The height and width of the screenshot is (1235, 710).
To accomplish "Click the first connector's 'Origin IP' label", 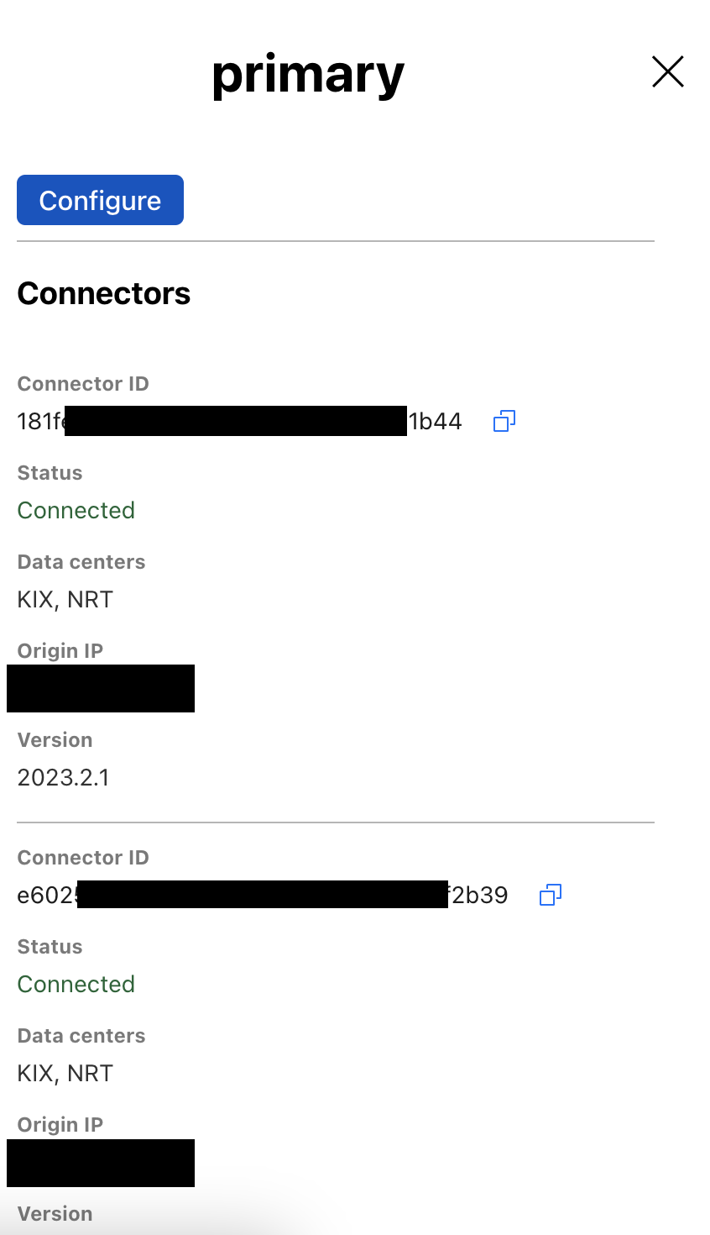I will point(60,651).
